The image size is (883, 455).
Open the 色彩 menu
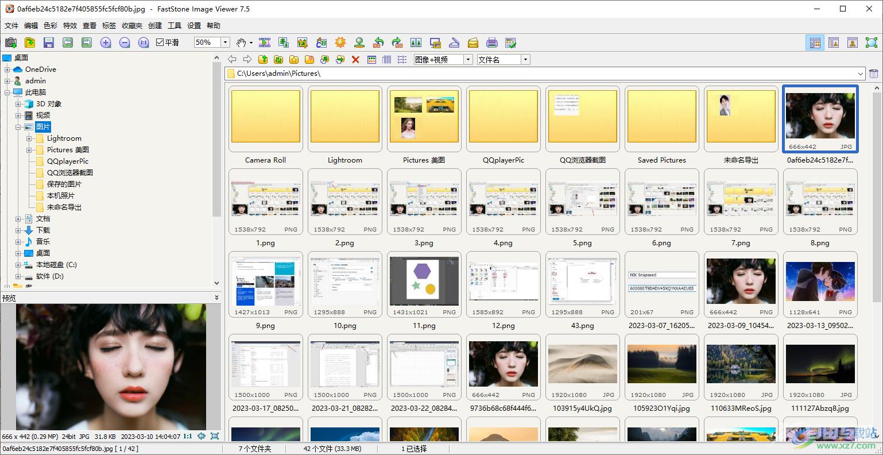tap(51, 26)
